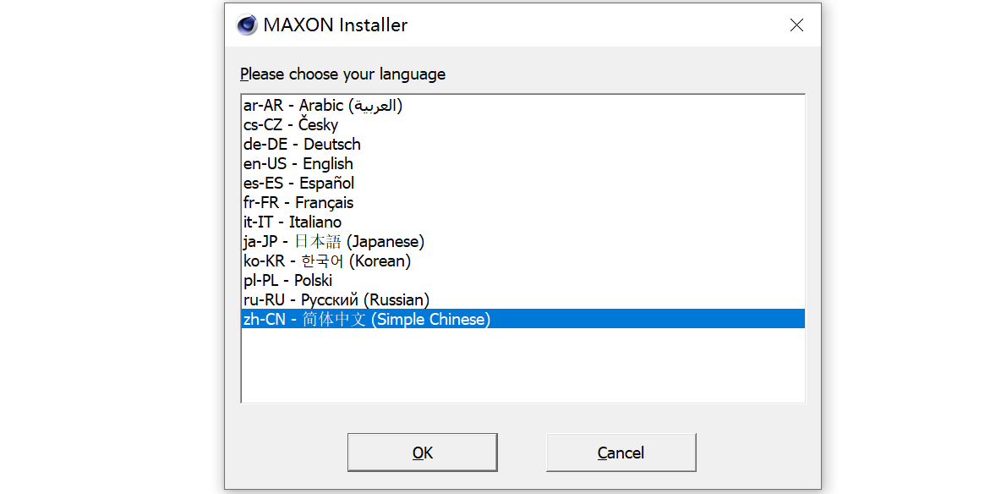Click highlighted zh-CN Simple Chinese entry
This screenshot has width=1001, height=494.
point(366,320)
